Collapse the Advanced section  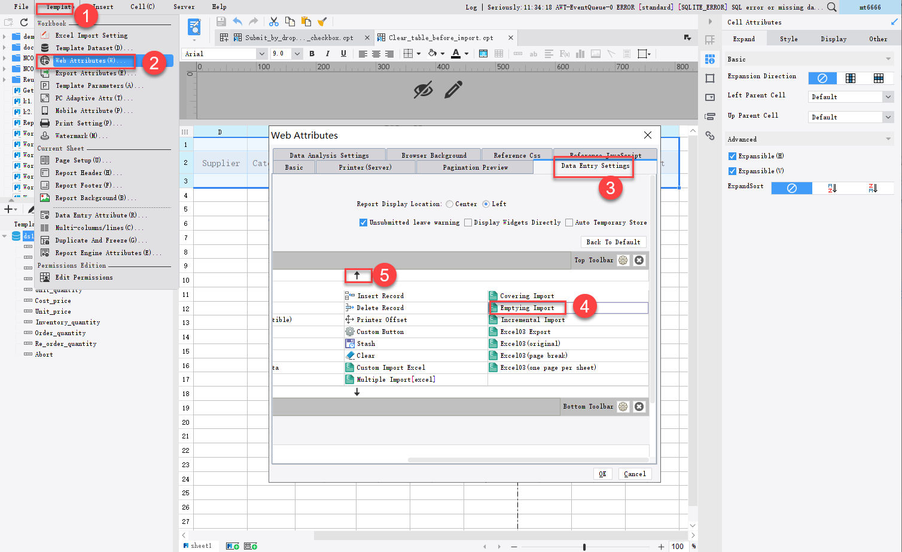[888, 139]
